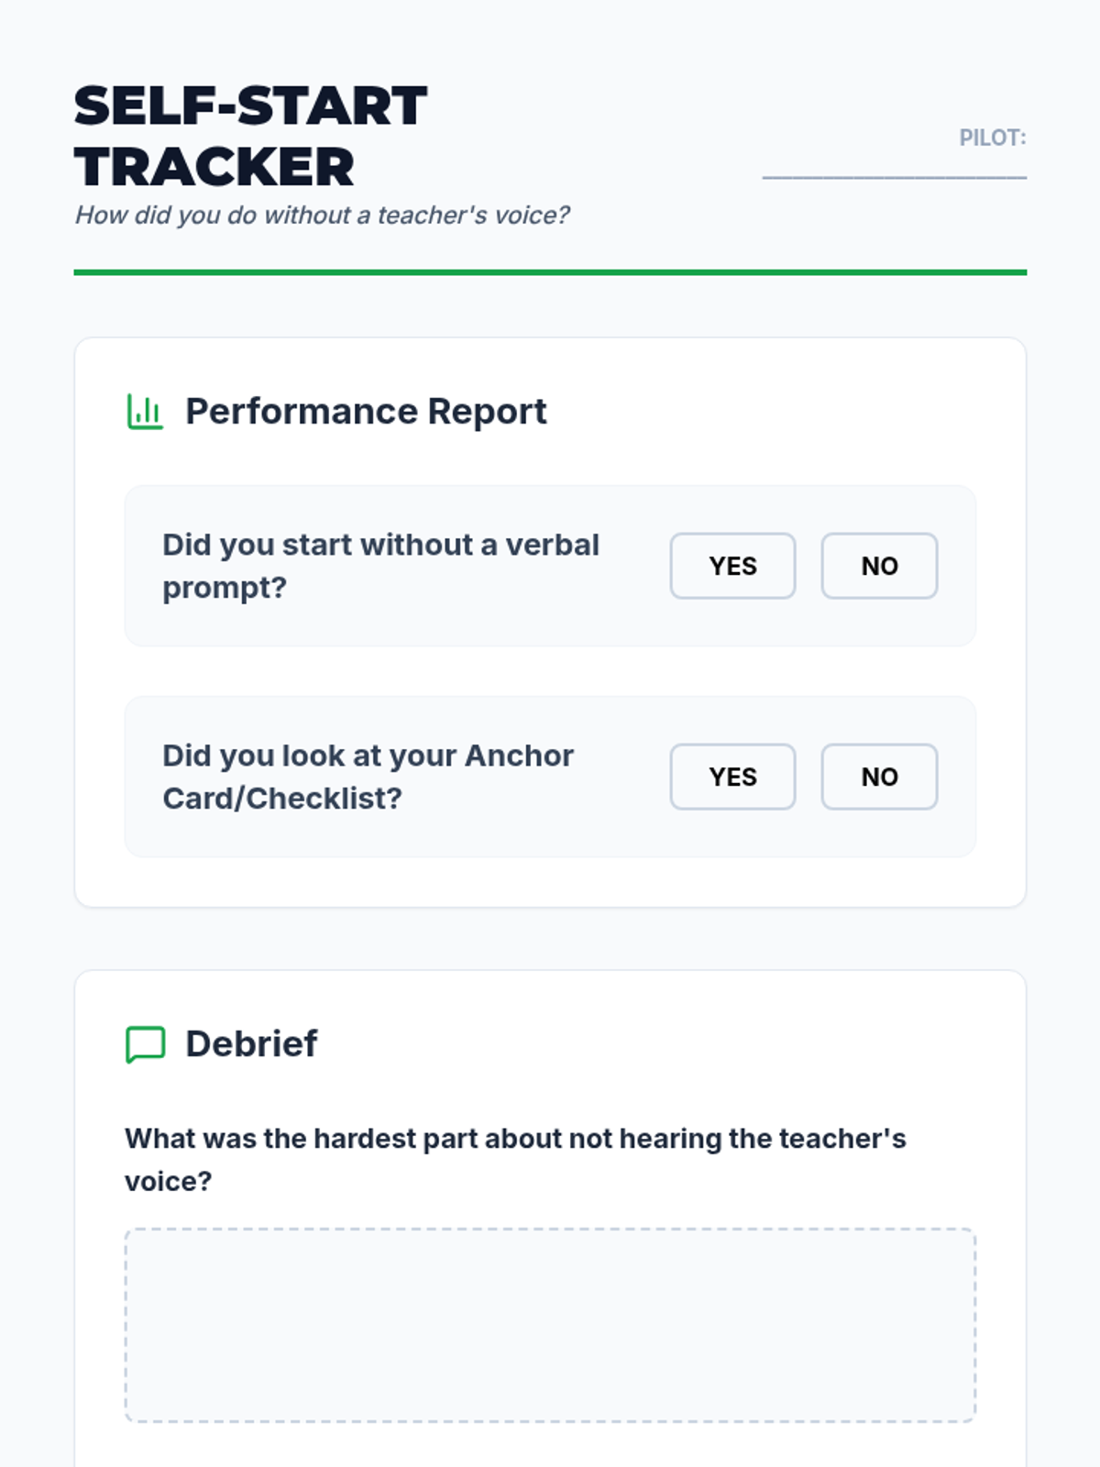Click the Debrief heading text
This screenshot has height=1467, width=1100.
pyautogui.click(x=251, y=1044)
